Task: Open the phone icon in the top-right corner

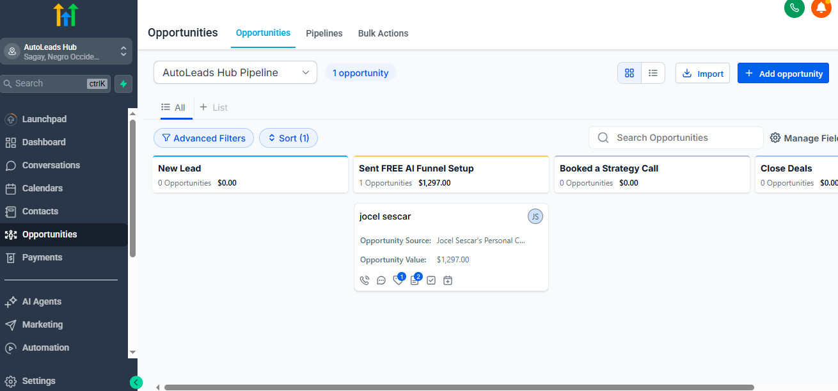Action: [x=794, y=10]
